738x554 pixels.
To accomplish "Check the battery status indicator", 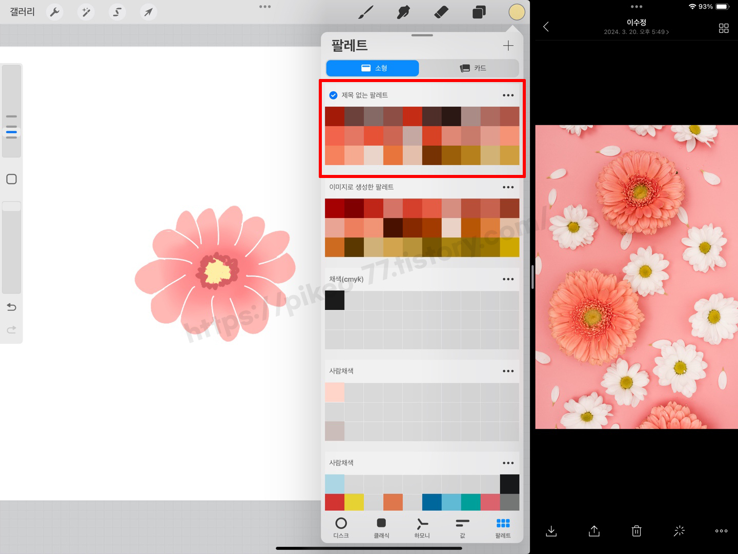I will pyautogui.click(x=723, y=7).
